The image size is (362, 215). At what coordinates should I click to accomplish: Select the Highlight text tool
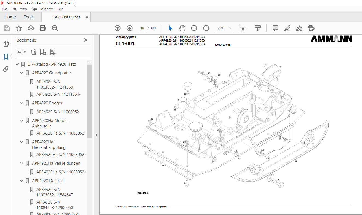[x=287, y=28]
